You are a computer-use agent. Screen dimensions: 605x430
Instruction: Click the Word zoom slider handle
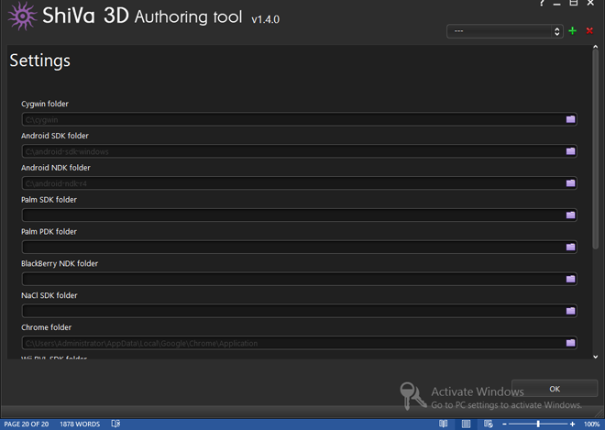pyautogui.click(x=538, y=424)
